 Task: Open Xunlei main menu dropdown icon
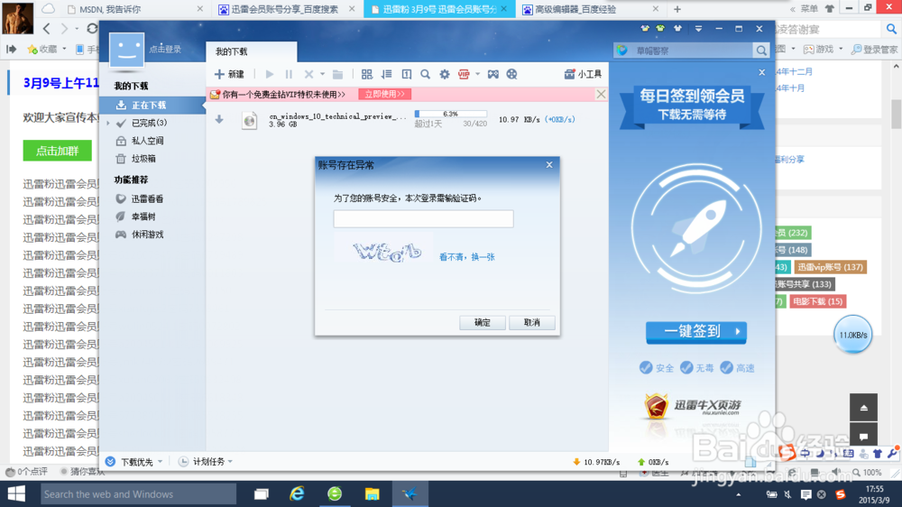point(698,29)
